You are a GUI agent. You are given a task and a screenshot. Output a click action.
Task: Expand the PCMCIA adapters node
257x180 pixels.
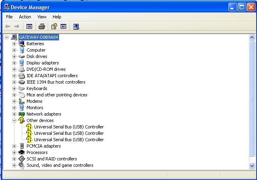point(14,146)
